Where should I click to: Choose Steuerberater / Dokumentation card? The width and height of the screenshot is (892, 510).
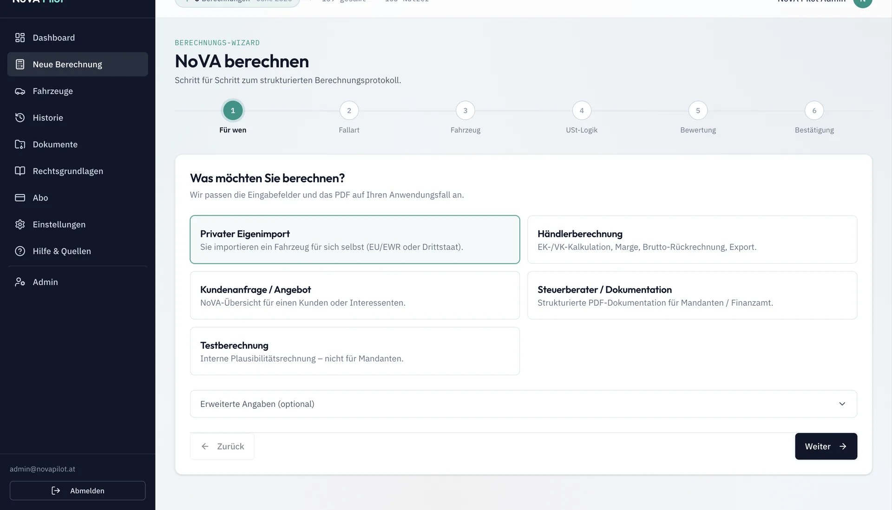pyautogui.click(x=692, y=295)
